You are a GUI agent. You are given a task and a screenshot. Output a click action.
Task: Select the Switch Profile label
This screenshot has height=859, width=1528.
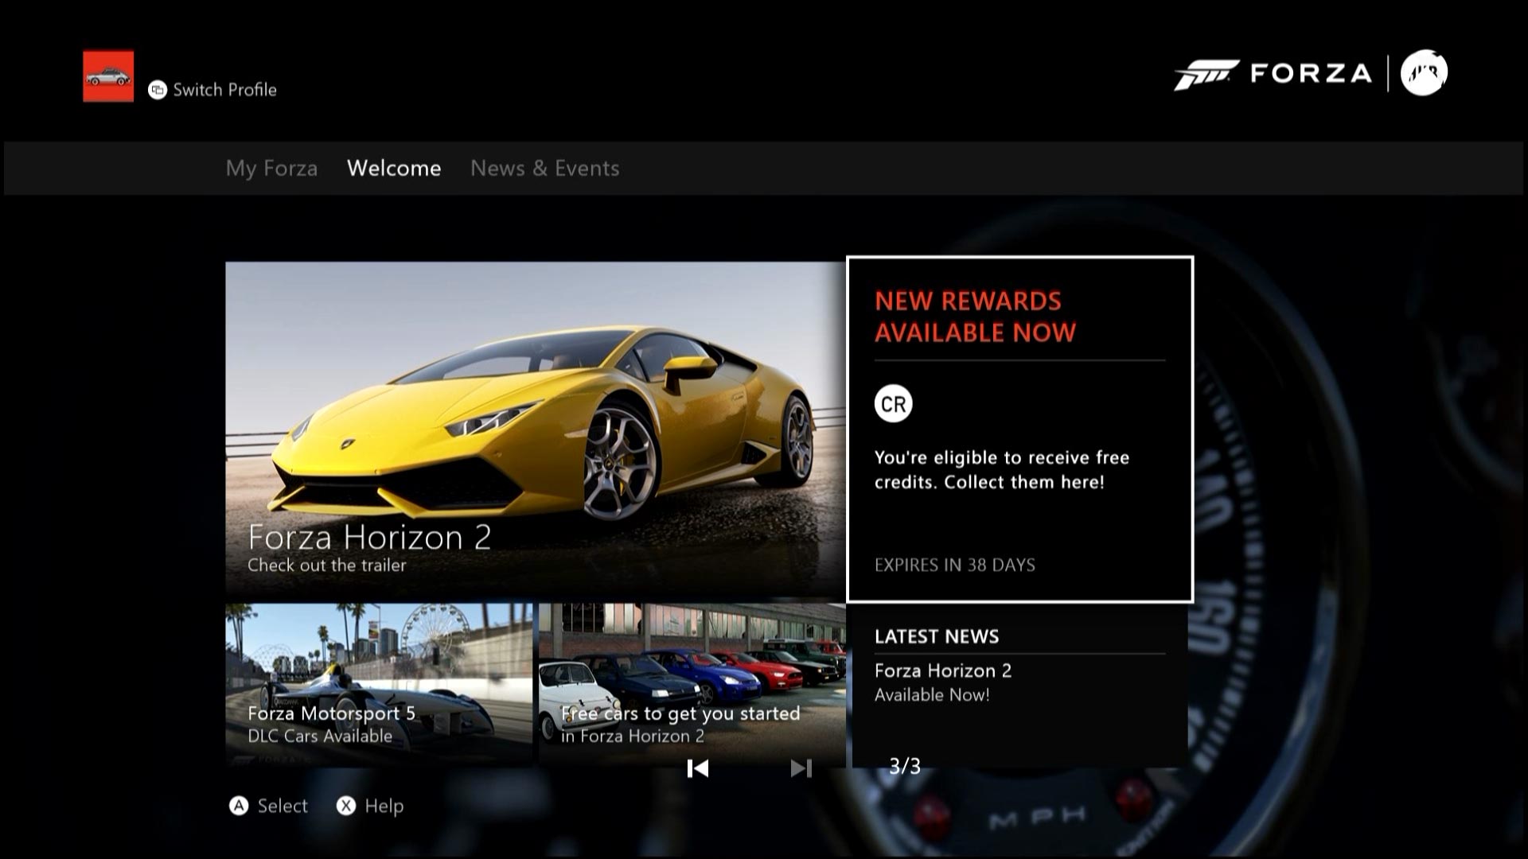(x=225, y=90)
